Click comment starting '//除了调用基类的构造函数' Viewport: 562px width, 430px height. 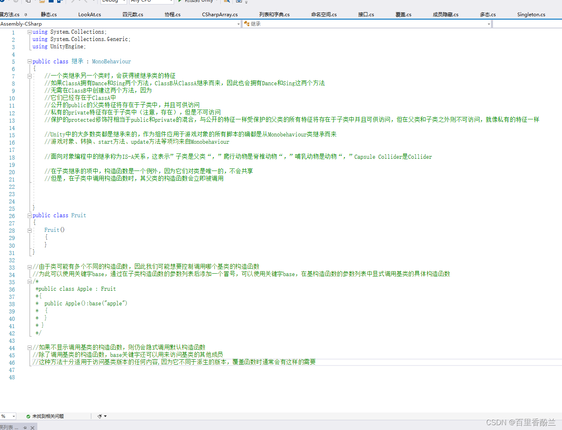pyautogui.click(x=128, y=355)
